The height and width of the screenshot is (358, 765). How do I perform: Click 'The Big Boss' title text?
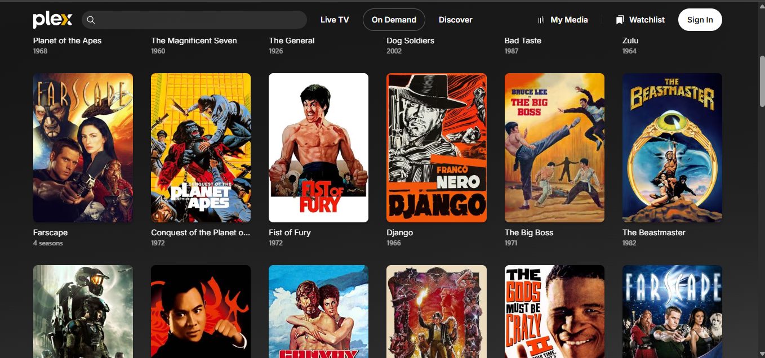point(529,232)
